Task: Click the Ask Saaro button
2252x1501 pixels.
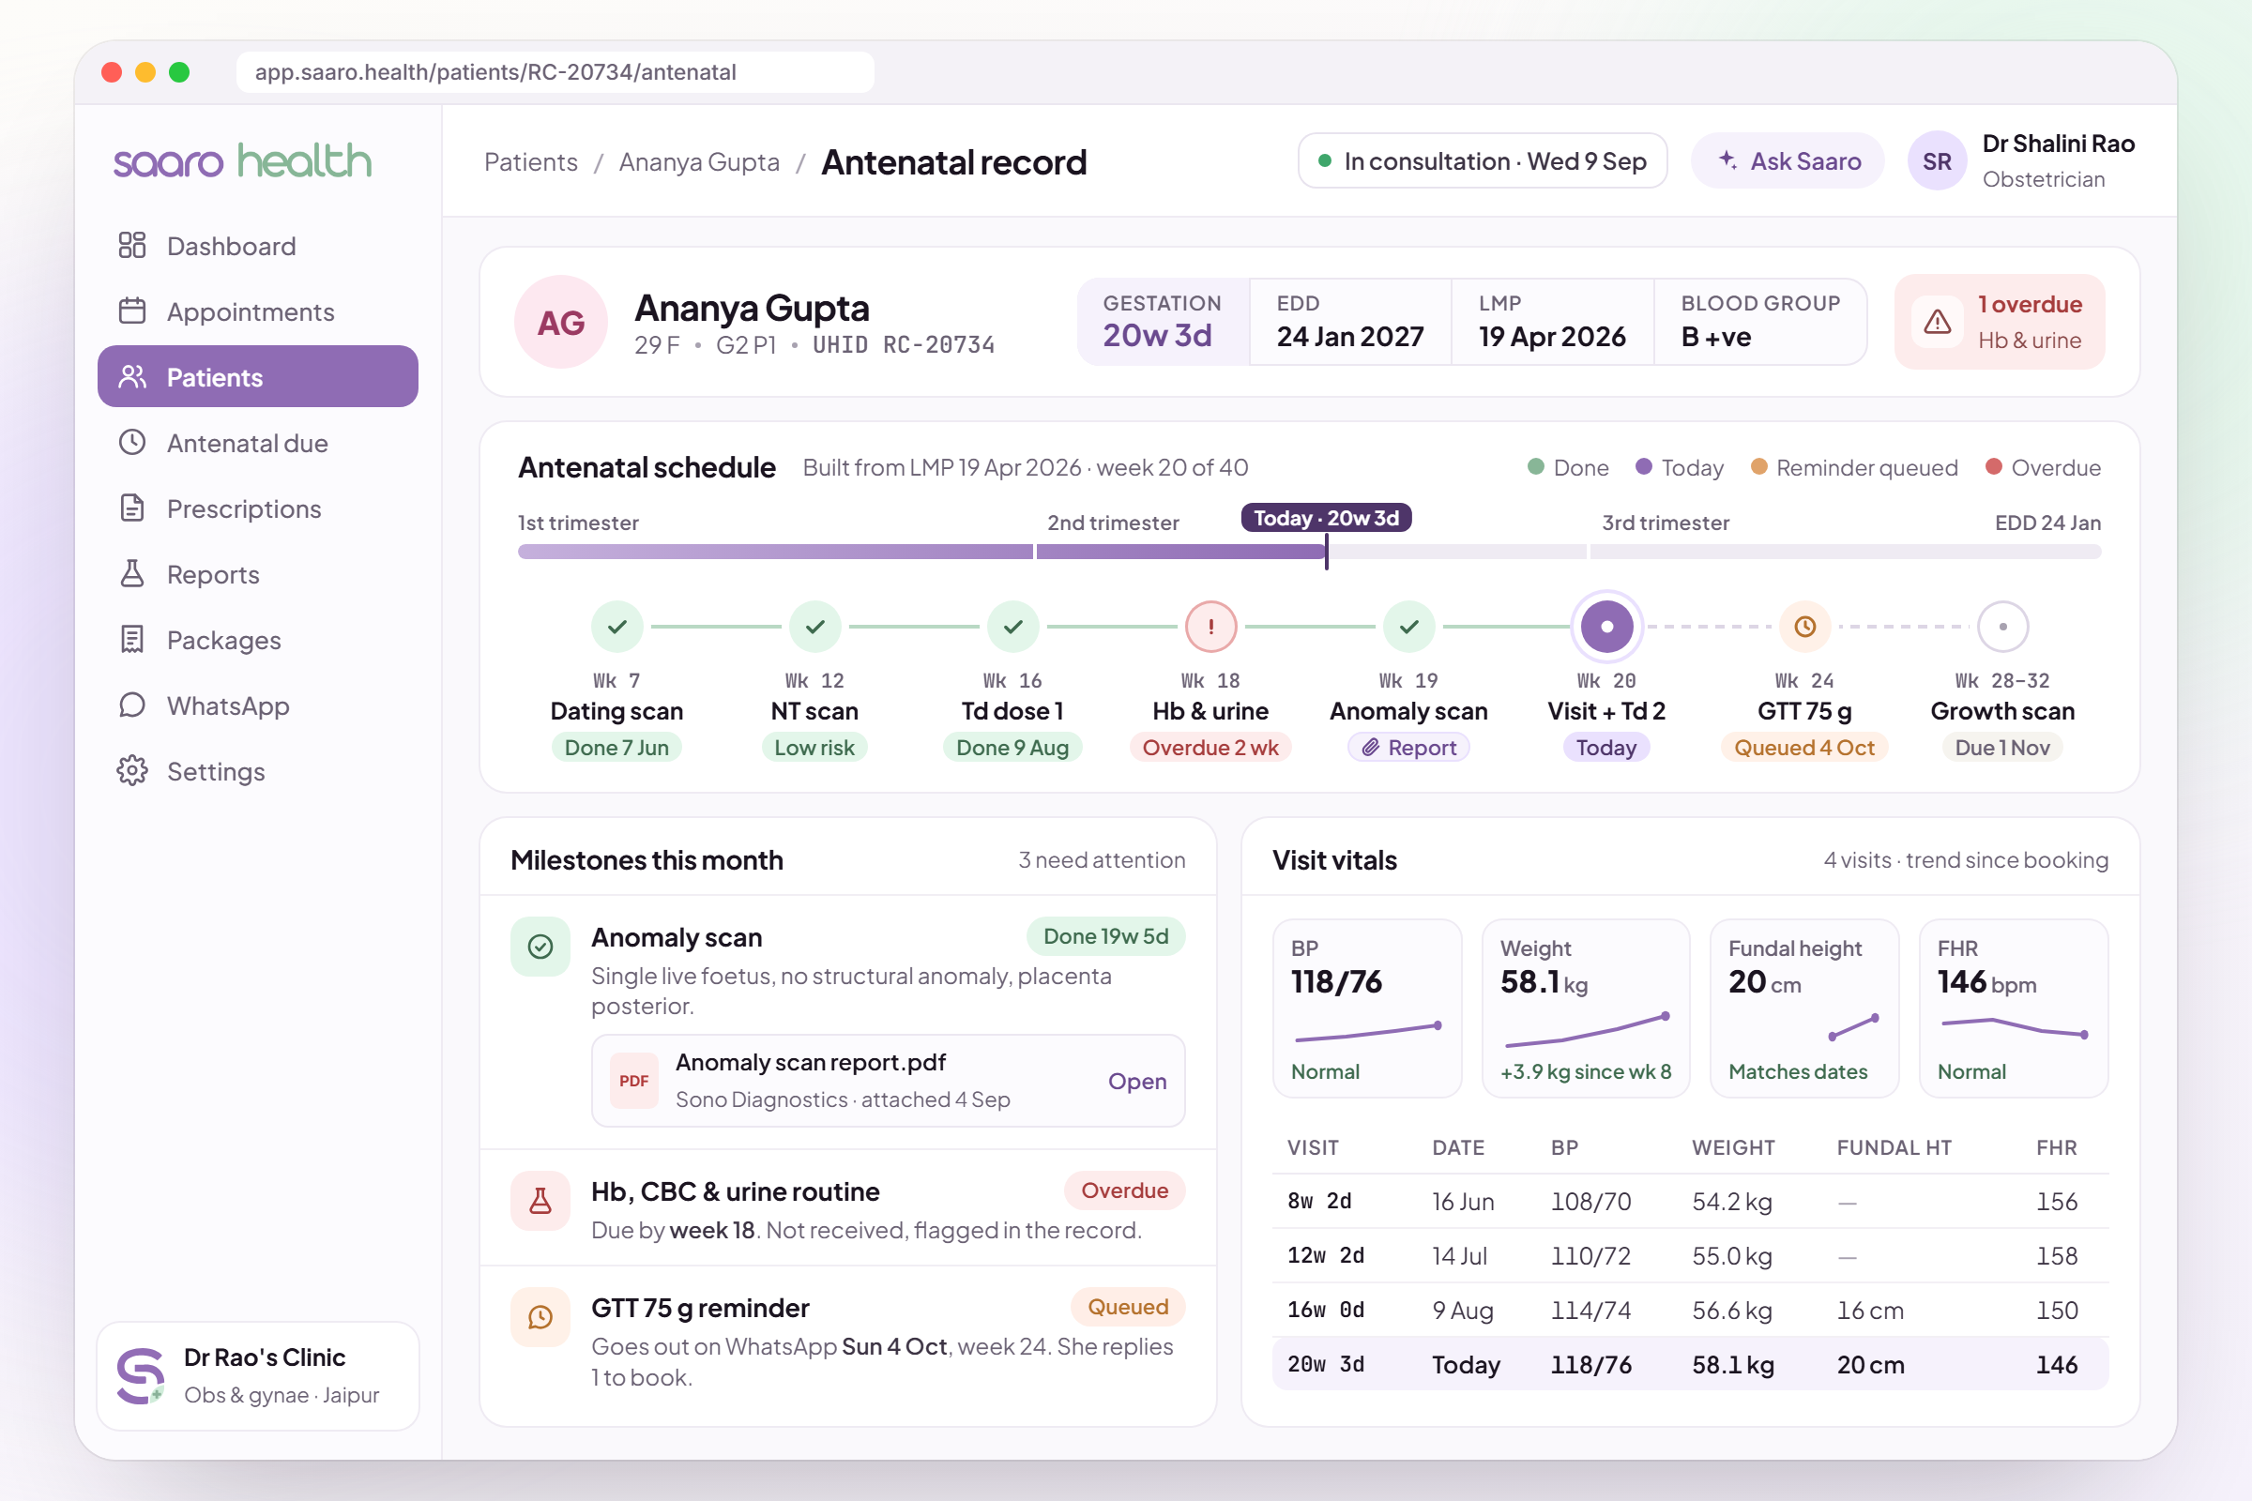Action: [x=1788, y=160]
